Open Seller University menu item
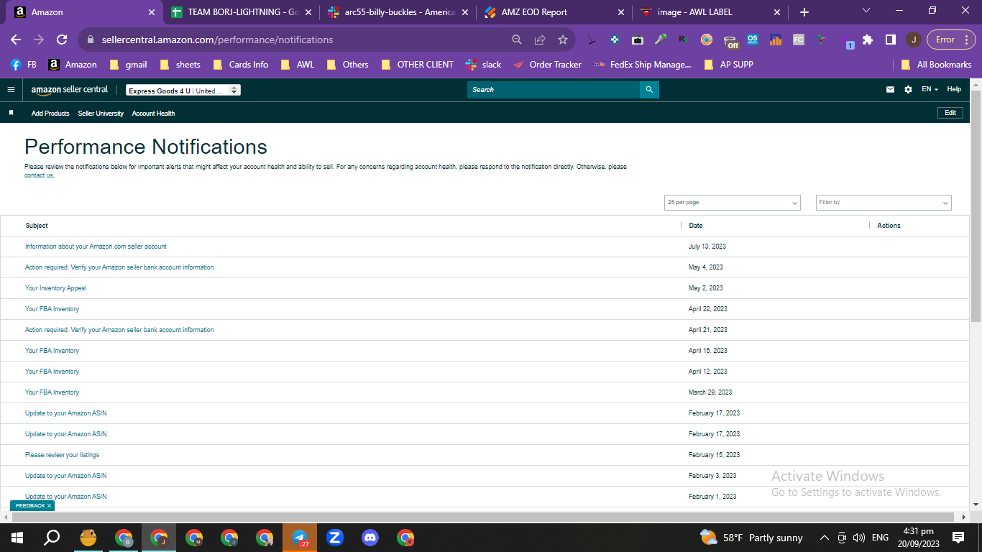982x552 pixels. point(101,114)
